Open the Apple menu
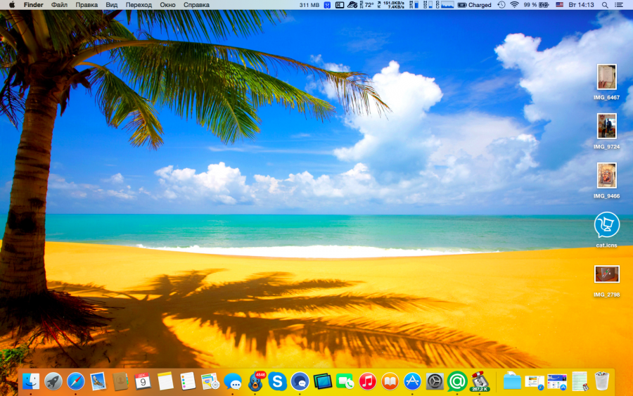This screenshot has width=633, height=396. pyautogui.click(x=11, y=5)
